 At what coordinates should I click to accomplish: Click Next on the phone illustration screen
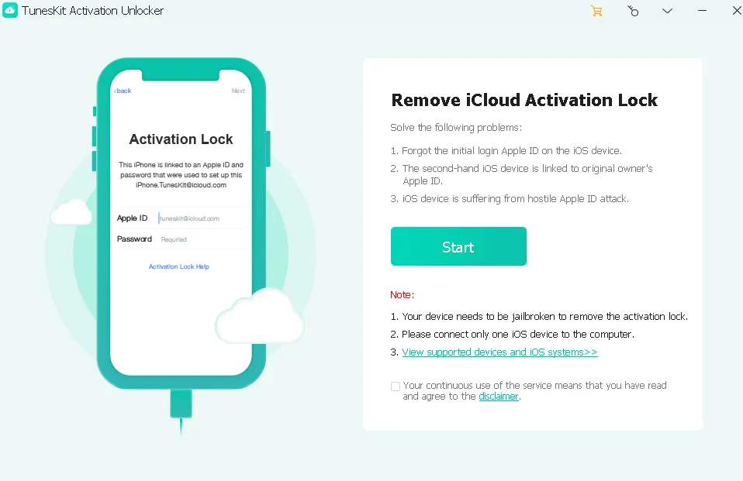[x=238, y=91]
